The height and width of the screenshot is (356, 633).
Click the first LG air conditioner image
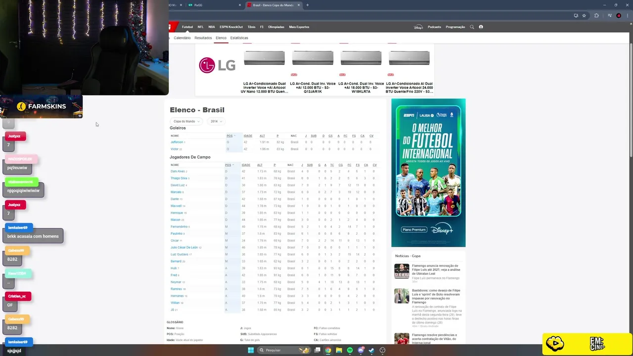[x=264, y=58]
